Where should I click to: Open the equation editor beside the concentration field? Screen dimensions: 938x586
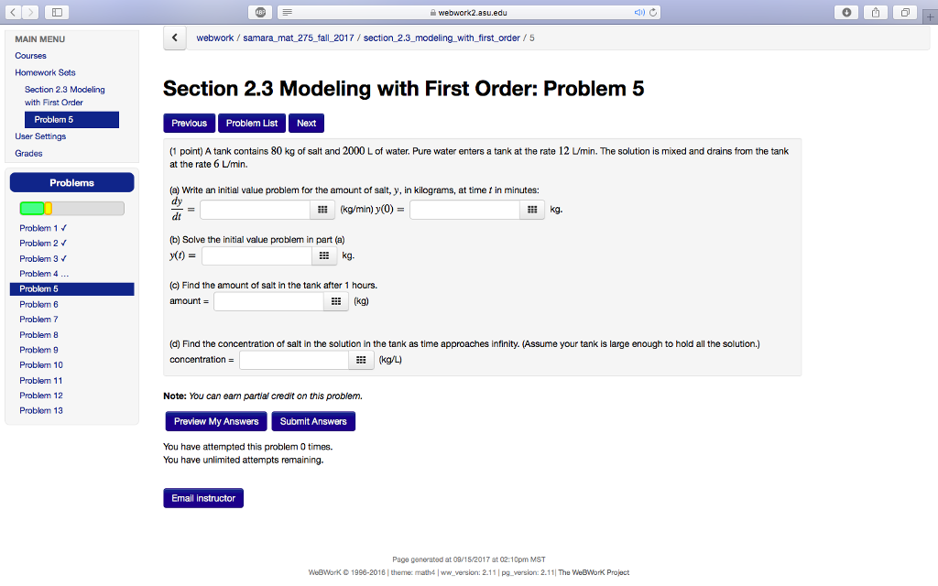pyautogui.click(x=361, y=359)
